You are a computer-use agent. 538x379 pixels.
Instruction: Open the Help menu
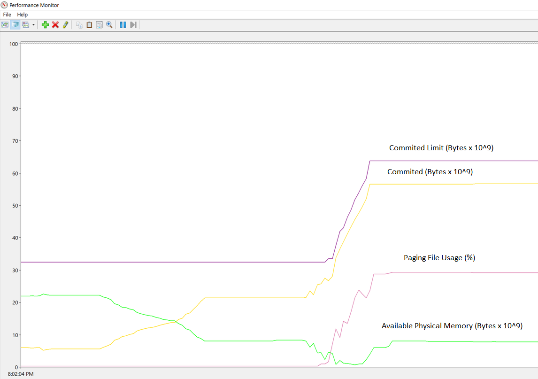pyautogui.click(x=23, y=15)
